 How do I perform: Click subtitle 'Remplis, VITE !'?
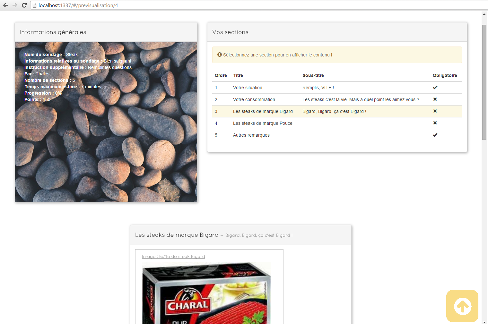pos(318,88)
